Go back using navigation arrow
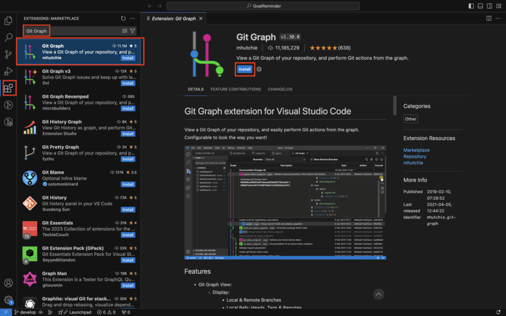This screenshot has width=506, height=316. pos(150,6)
